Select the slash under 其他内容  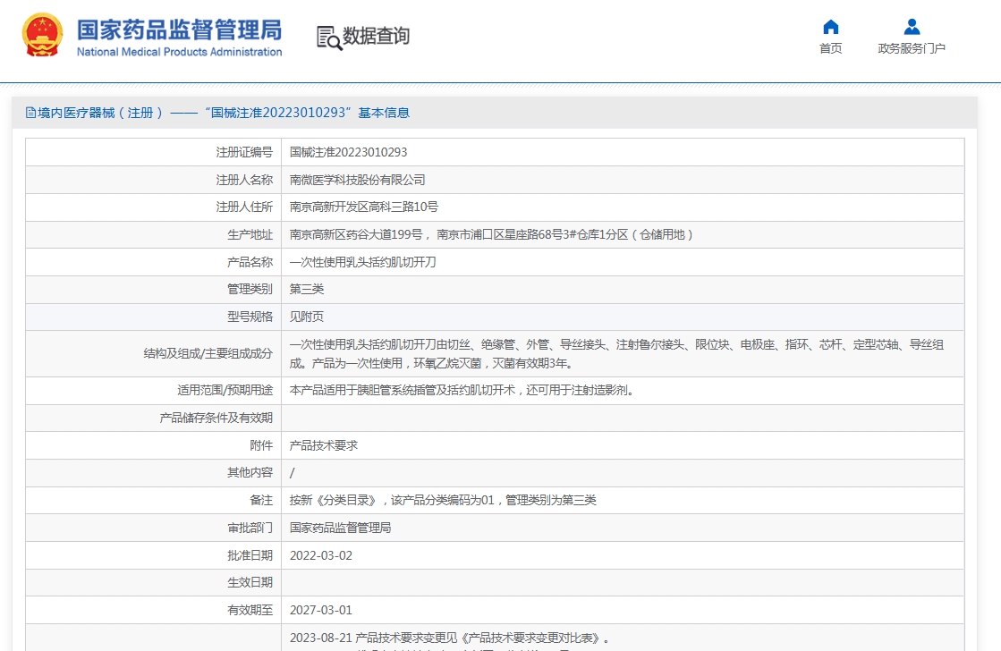293,473
